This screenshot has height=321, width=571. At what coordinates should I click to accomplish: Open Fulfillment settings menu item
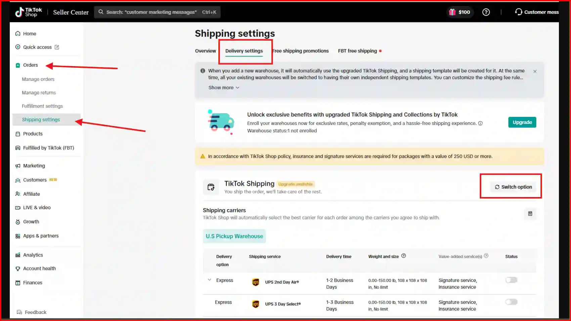click(42, 106)
